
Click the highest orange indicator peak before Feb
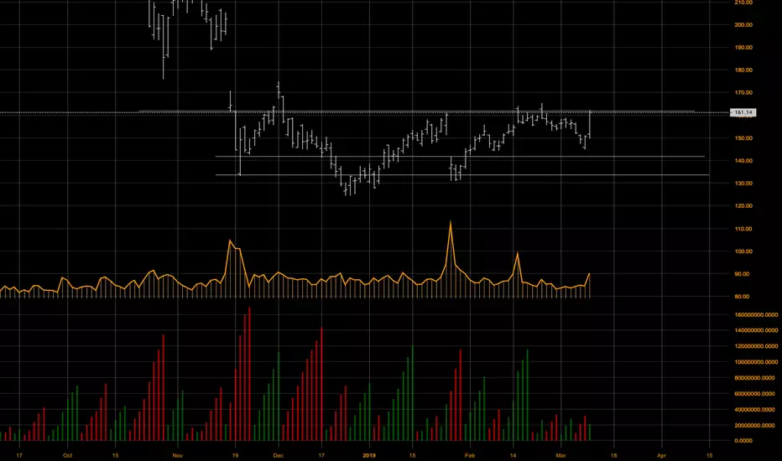[x=451, y=223]
